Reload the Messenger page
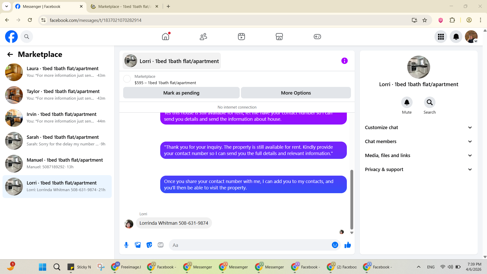The height and width of the screenshot is (274, 487). pyautogui.click(x=30, y=20)
